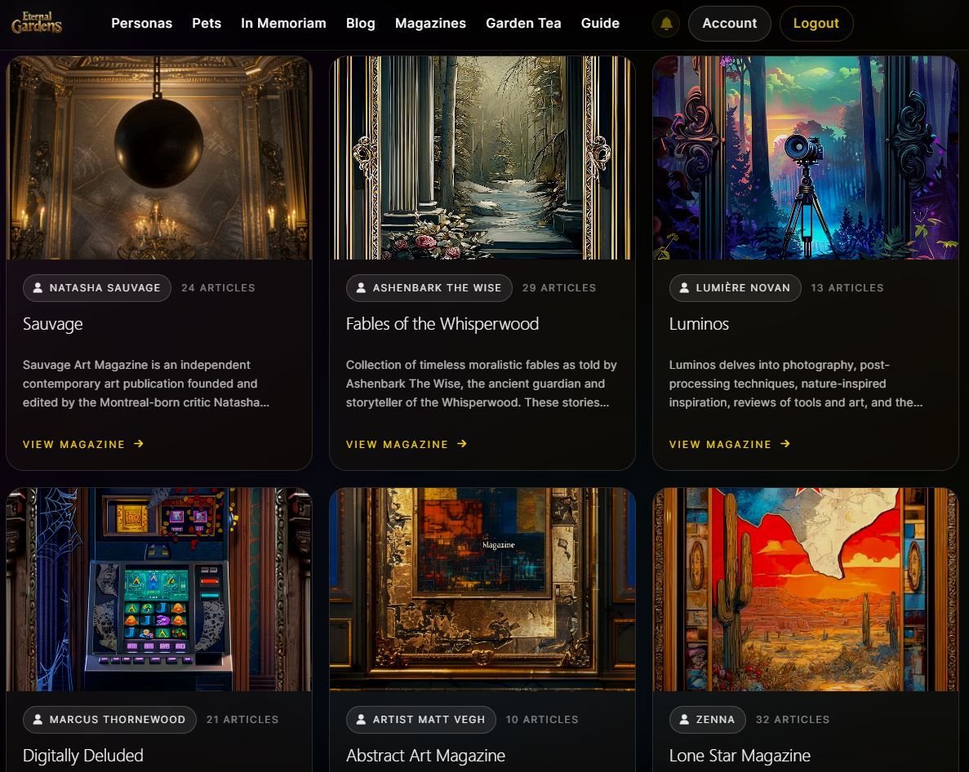The image size is (969, 772).
Task: Open the Lone Star Magazine title
Action: coord(740,756)
